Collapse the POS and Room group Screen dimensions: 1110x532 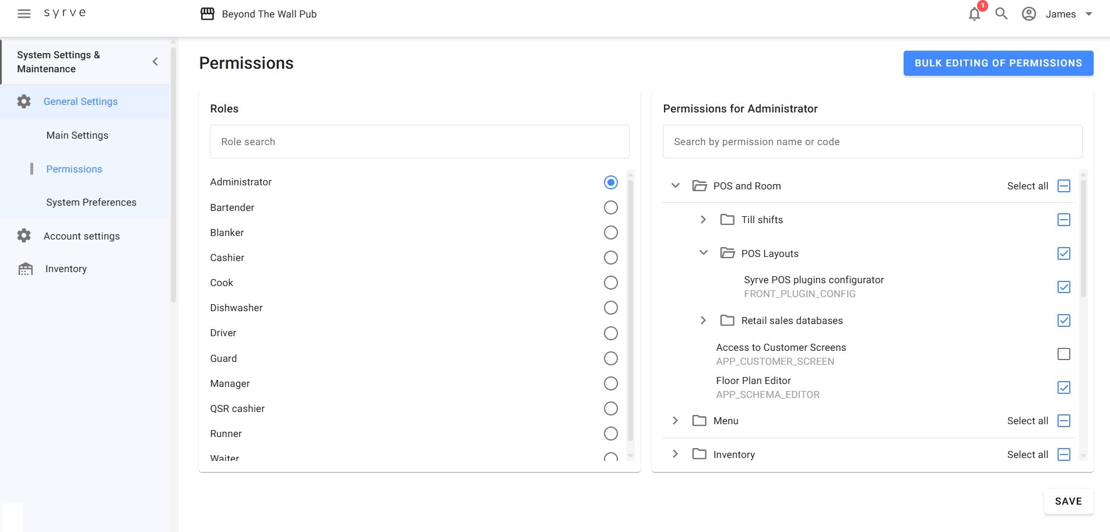[675, 186]
